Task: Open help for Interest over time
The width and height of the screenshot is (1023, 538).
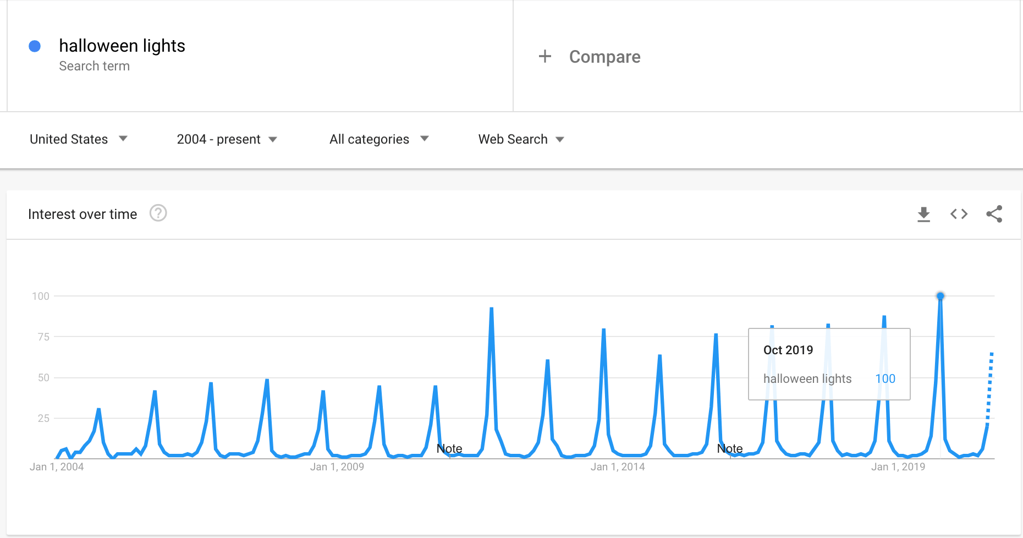Action: [x=158, y=213]
